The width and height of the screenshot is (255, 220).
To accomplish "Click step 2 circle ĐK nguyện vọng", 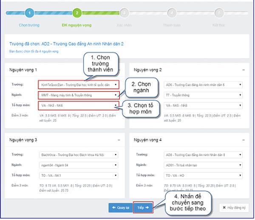I will [77, 13].
